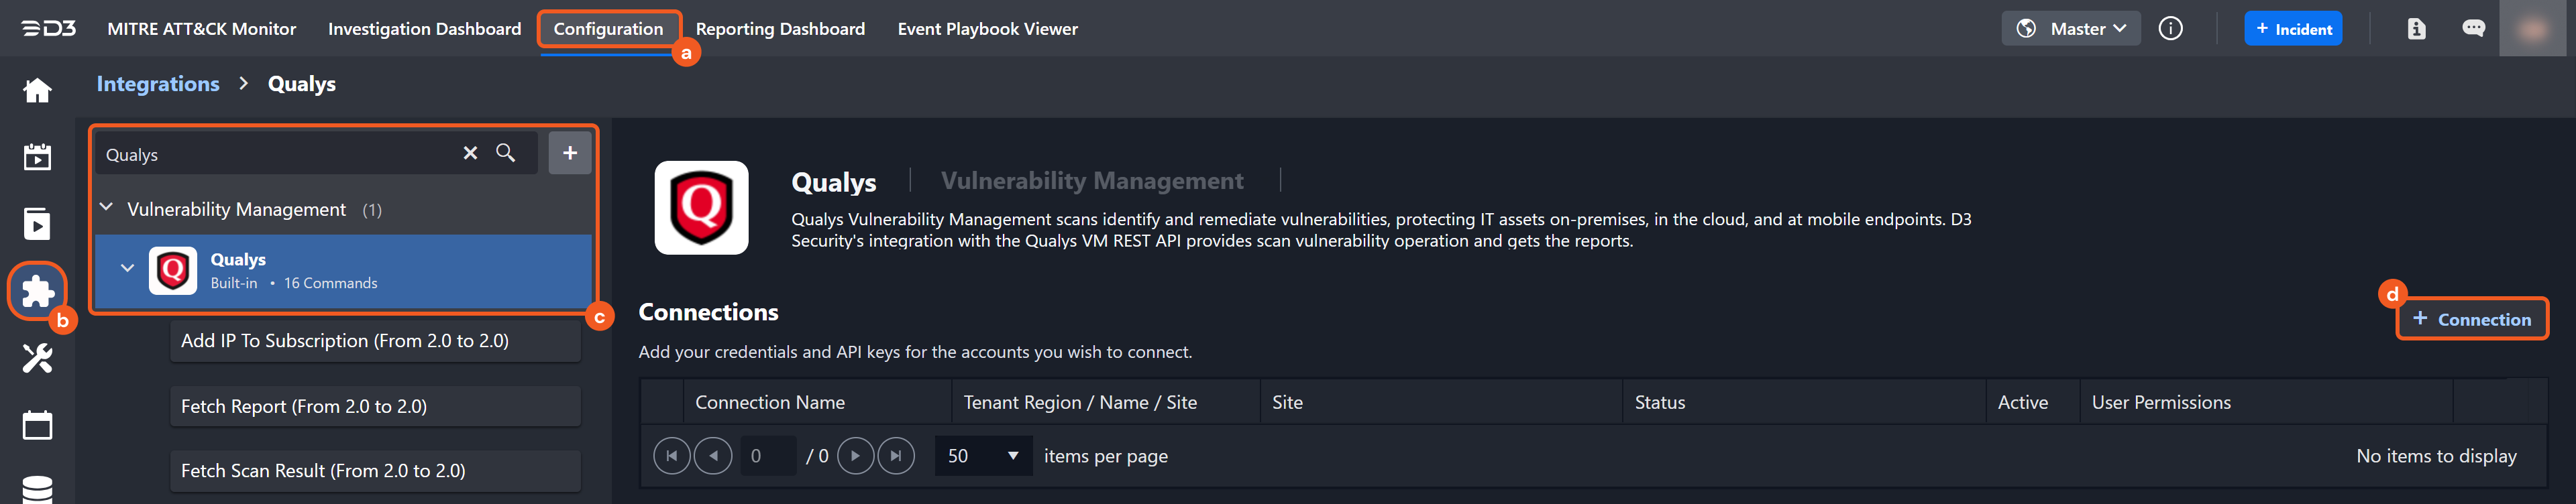Open the chat bubble icon in header
The image size is (2576, 504).
(x=2473, y=29)
